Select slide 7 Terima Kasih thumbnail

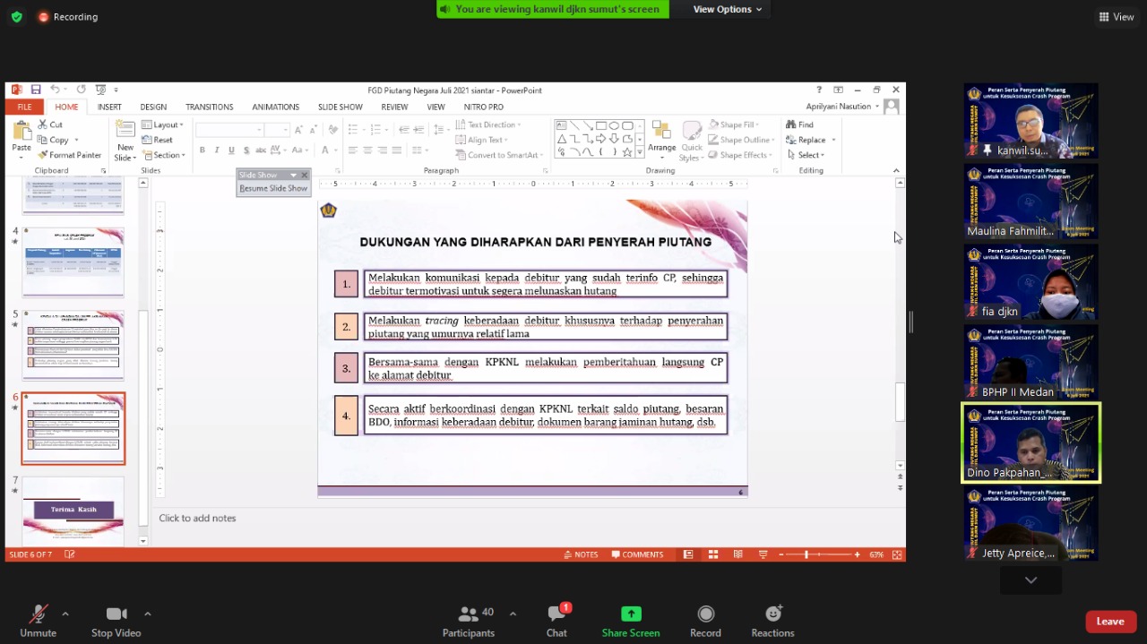point(73,510)
